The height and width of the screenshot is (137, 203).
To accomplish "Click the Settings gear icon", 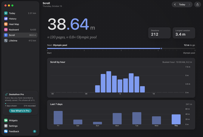I will [6, 126].
